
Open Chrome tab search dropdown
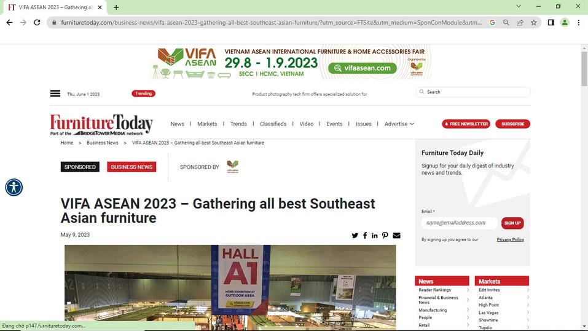pyautogui.click(x=519, y=6)
